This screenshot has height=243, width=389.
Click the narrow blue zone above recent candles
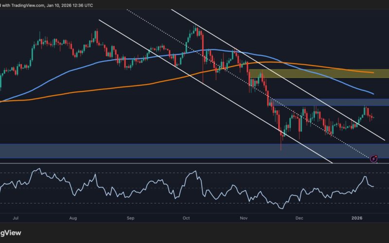pyautogui.click(x=331, y=102)
